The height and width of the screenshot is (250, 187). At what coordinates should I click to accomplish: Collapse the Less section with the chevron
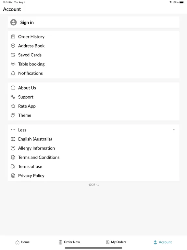pos(174,130)
